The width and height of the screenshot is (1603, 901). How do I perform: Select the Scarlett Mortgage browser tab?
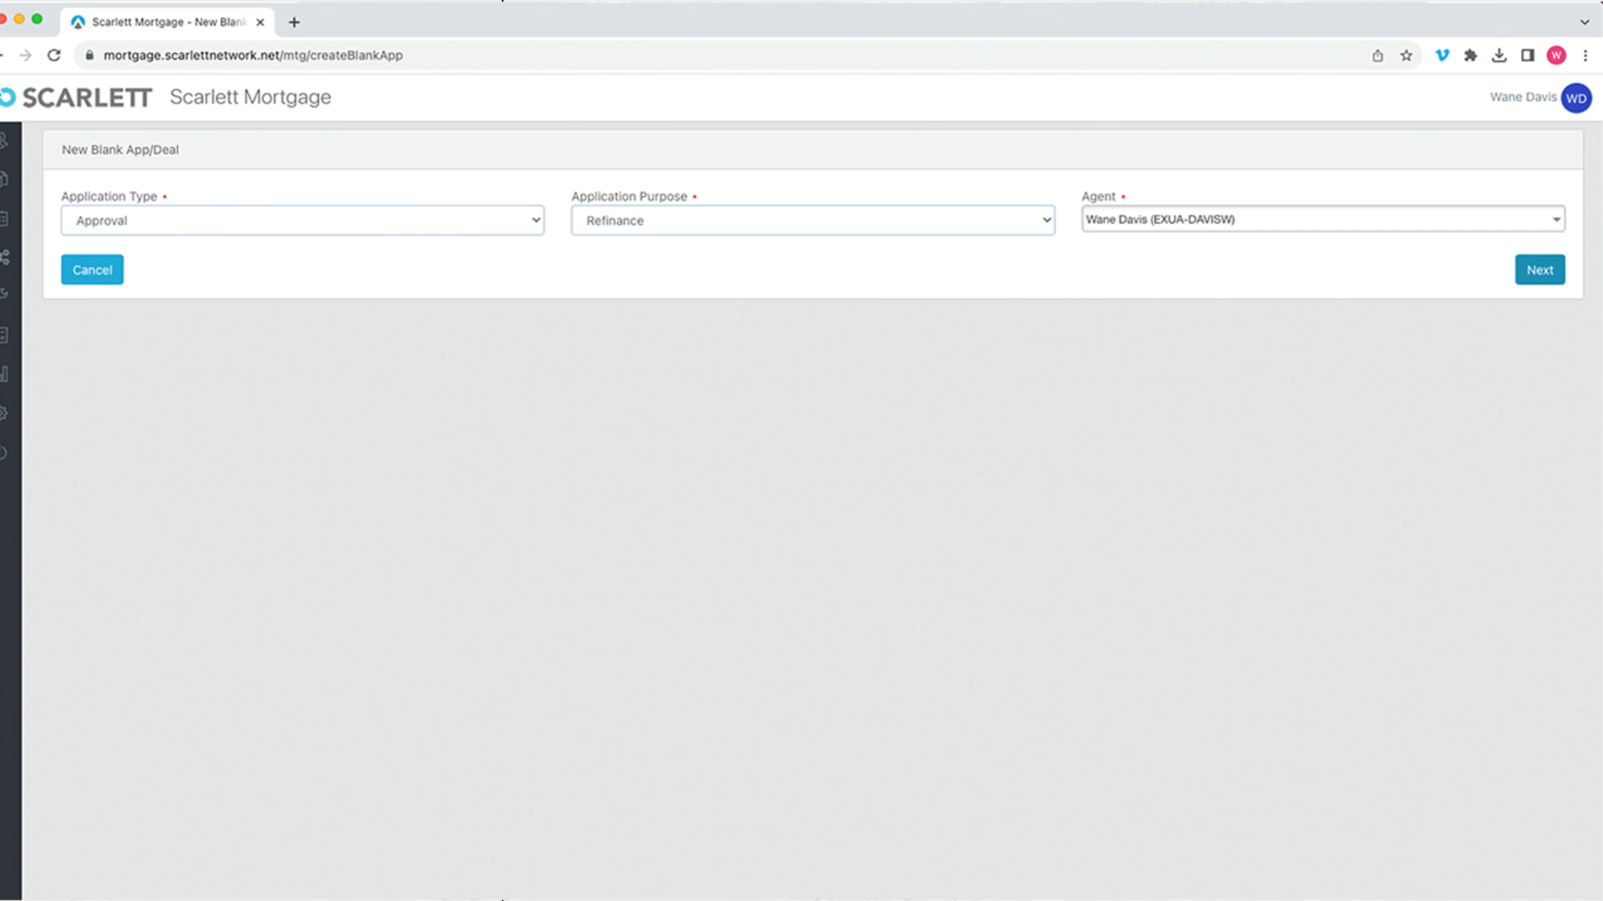click(x=167, y=23)
